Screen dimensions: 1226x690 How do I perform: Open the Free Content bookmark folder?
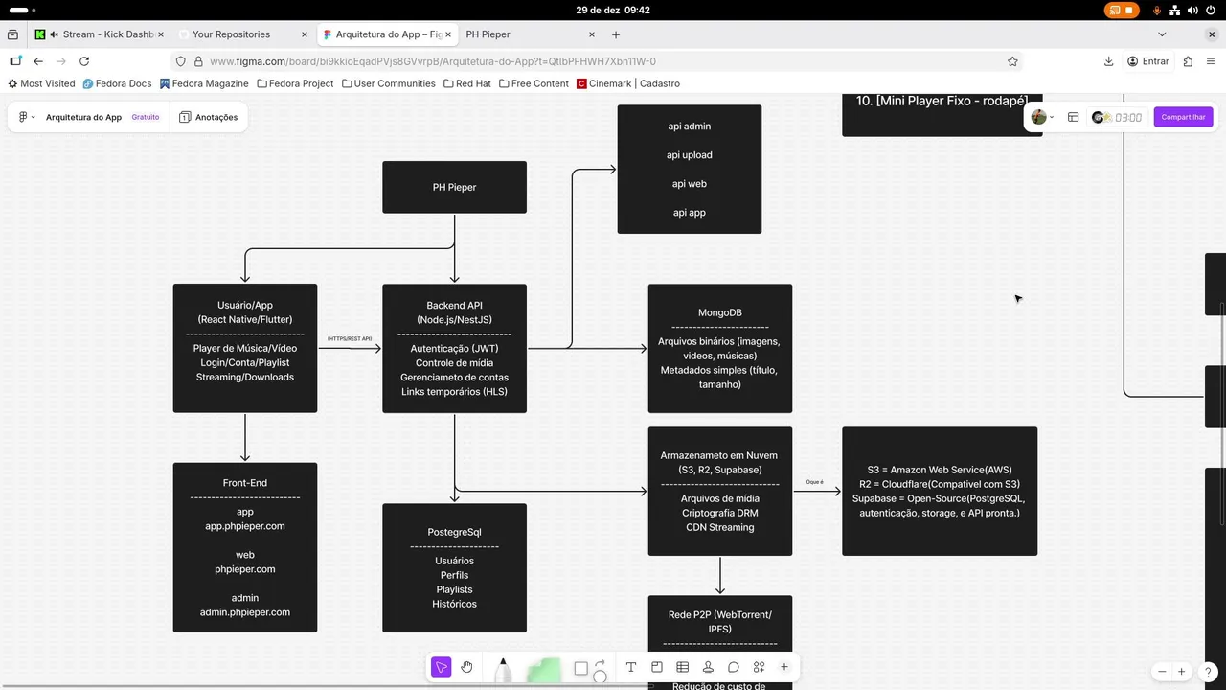(534, 83)
